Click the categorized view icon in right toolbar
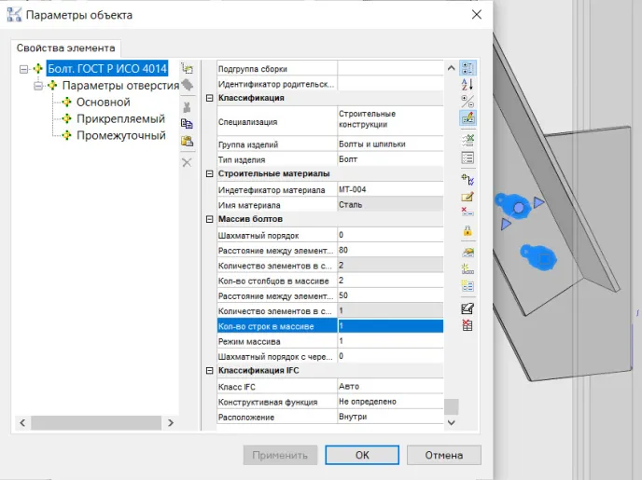Image resolution: width=642 pixels, height=480 pixels. pyautogui.click(x=468, y=68)
